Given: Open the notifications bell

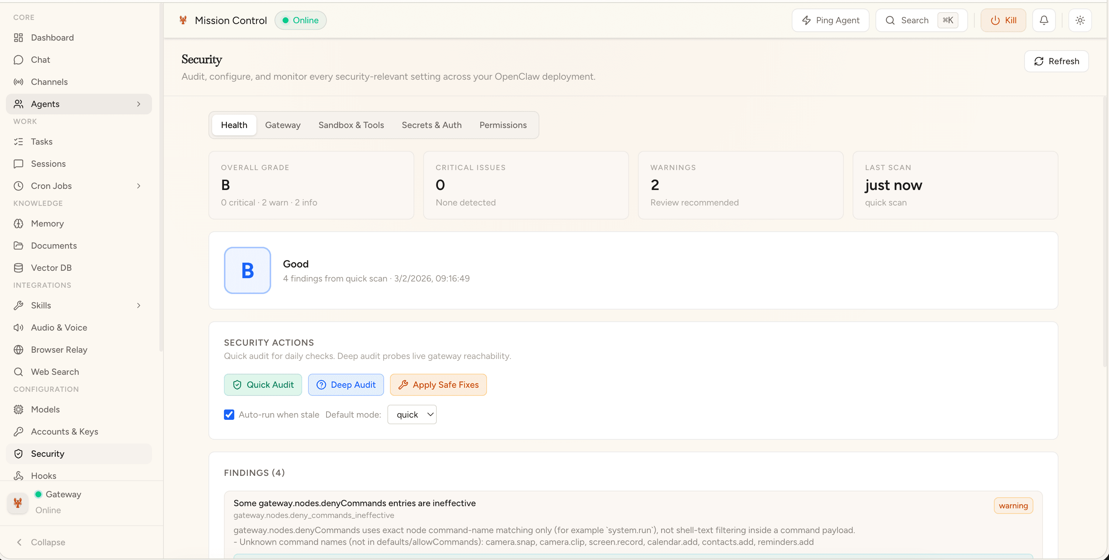Looking at the screenshot, I should [x=1044, y=20].
